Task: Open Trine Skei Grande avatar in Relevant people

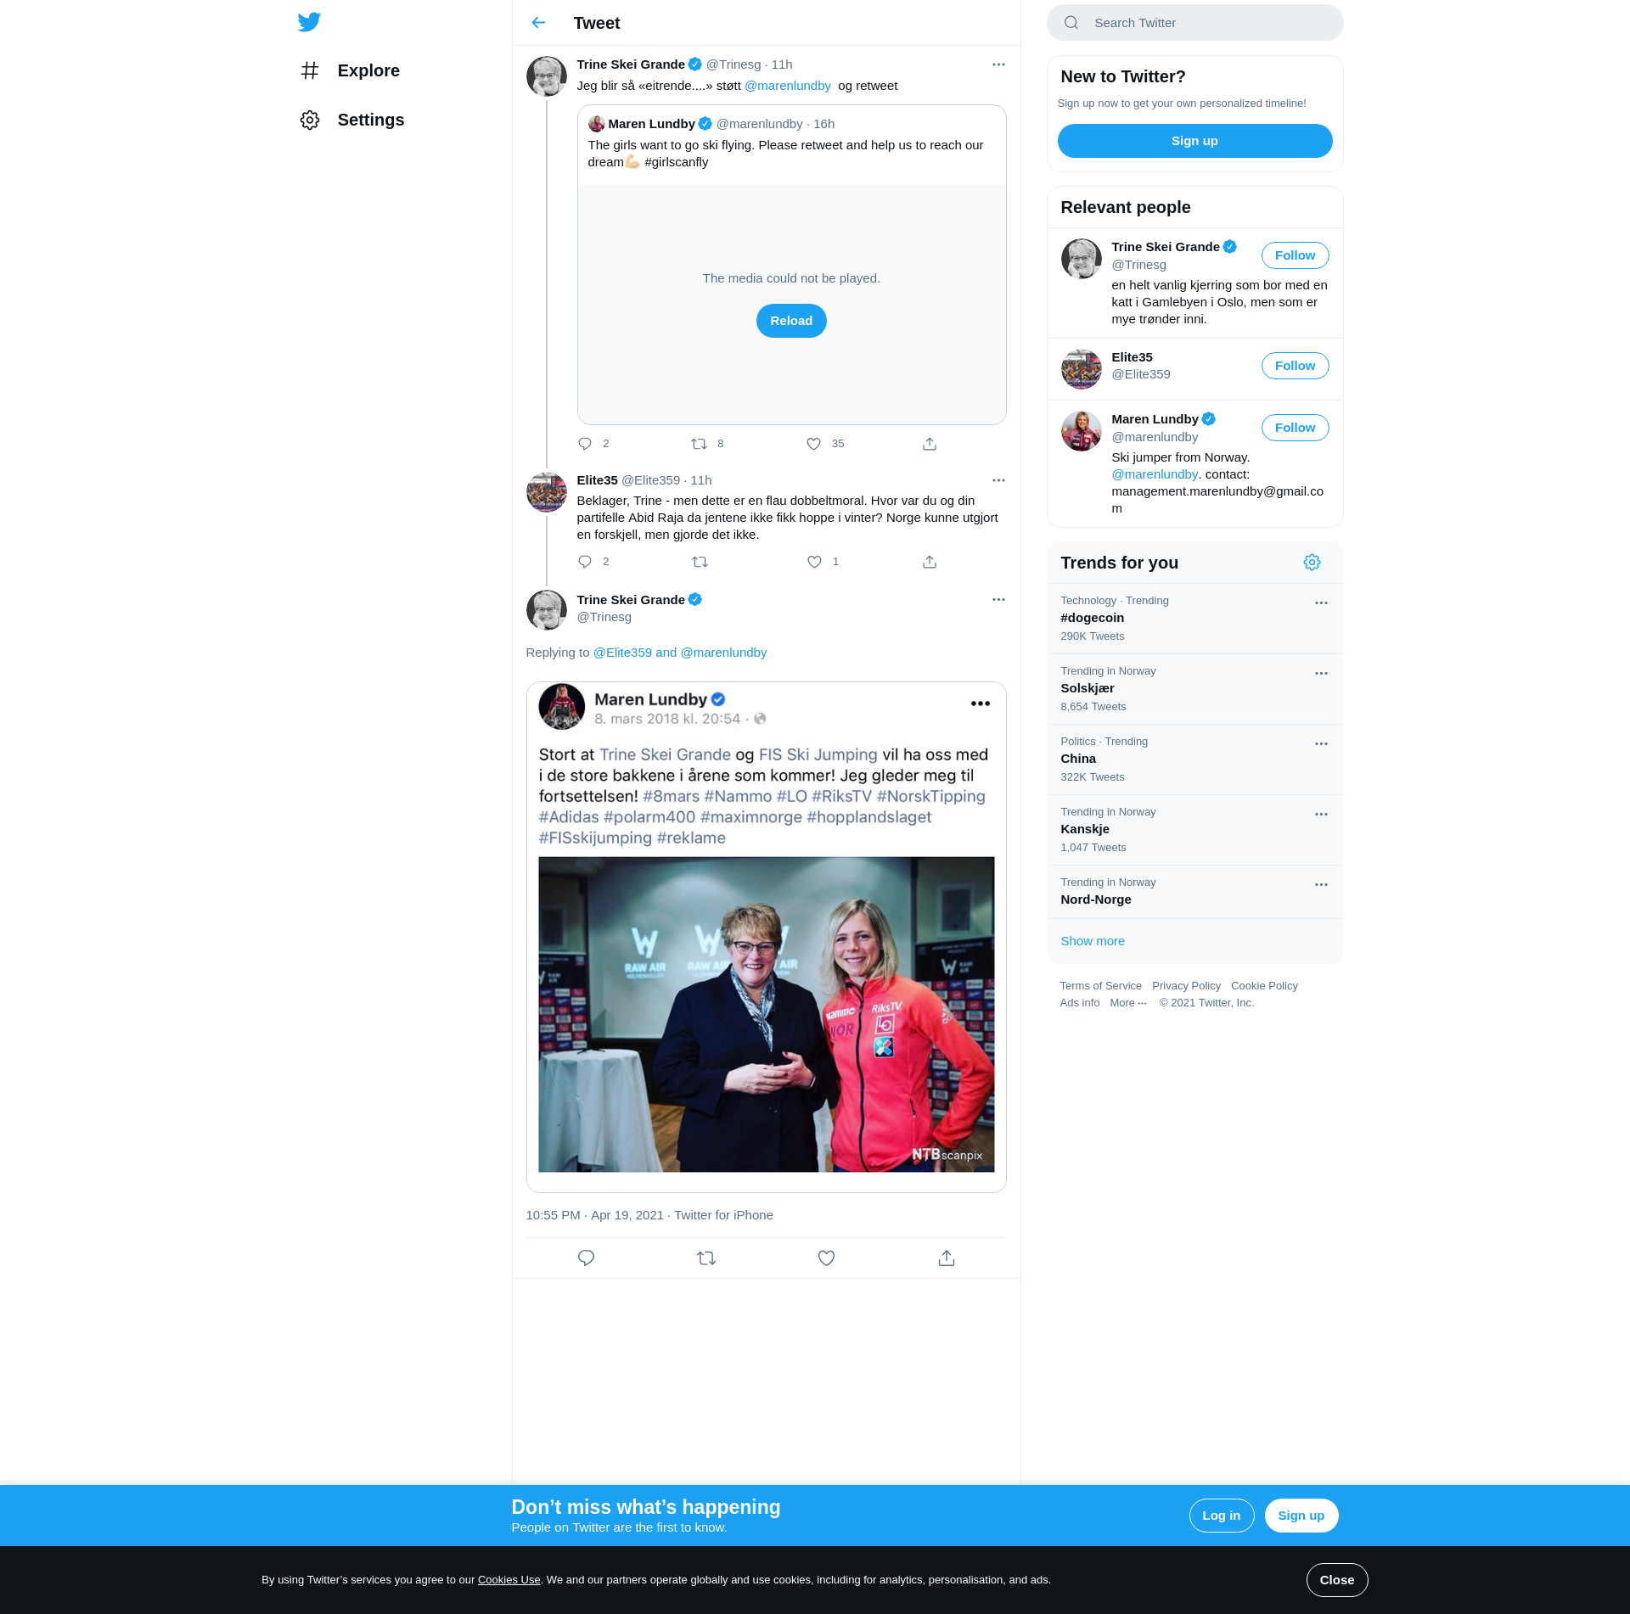Action: pos(1081,259)
